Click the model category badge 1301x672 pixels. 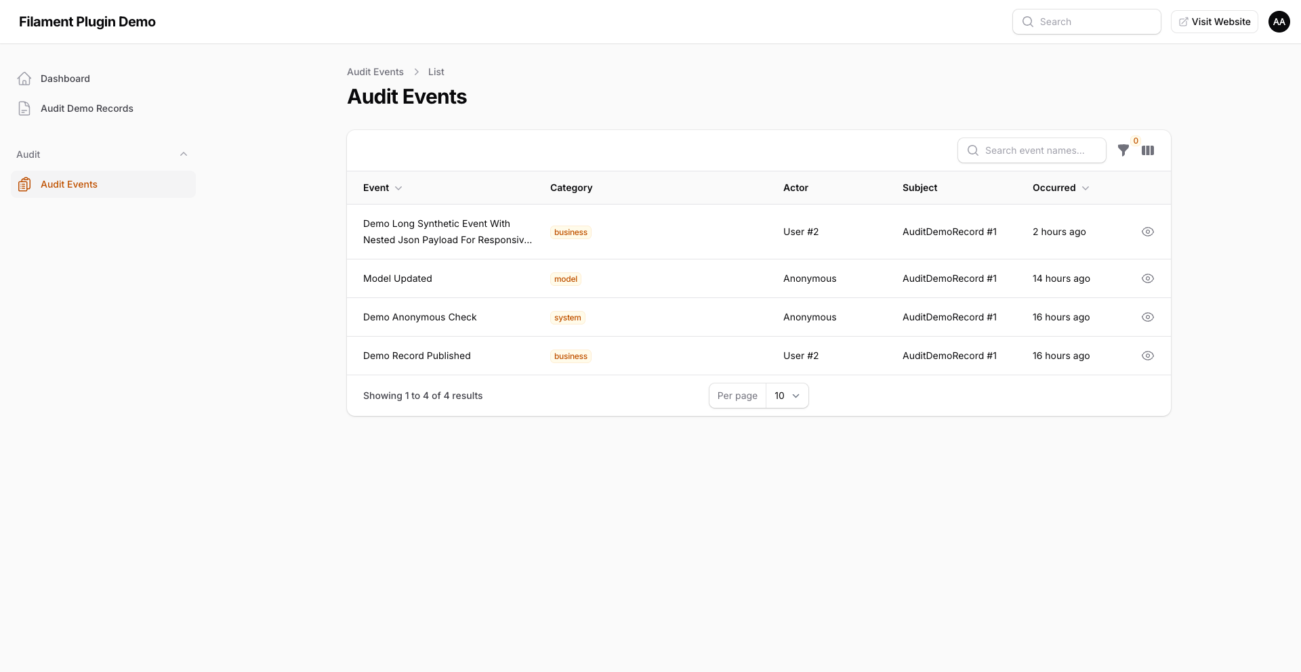(566, 279)
